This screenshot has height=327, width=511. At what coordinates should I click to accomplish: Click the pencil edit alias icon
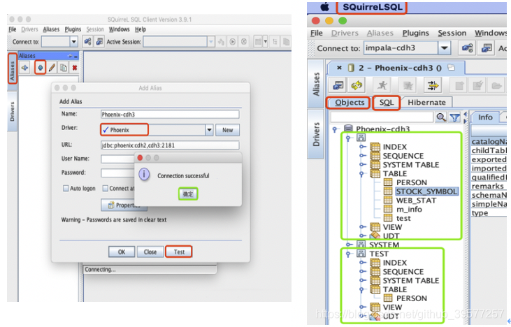coord(52,68)
